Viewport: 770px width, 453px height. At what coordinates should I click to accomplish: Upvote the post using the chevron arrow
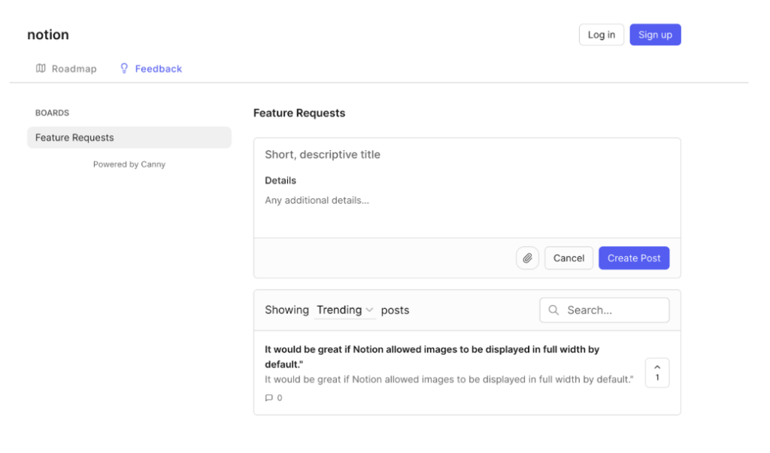pos(656,367)
